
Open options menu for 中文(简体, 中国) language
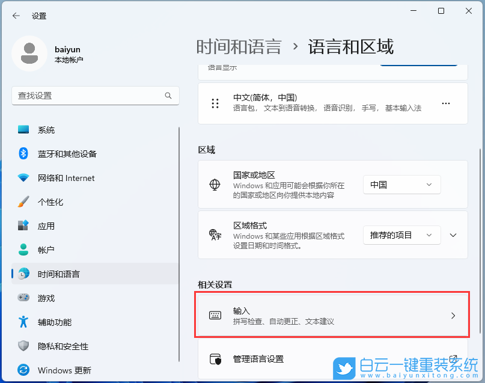pos(445,103)
